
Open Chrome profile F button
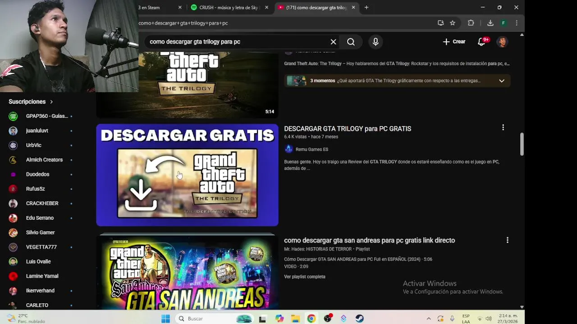pyautogui.click(x=504, y=23)
